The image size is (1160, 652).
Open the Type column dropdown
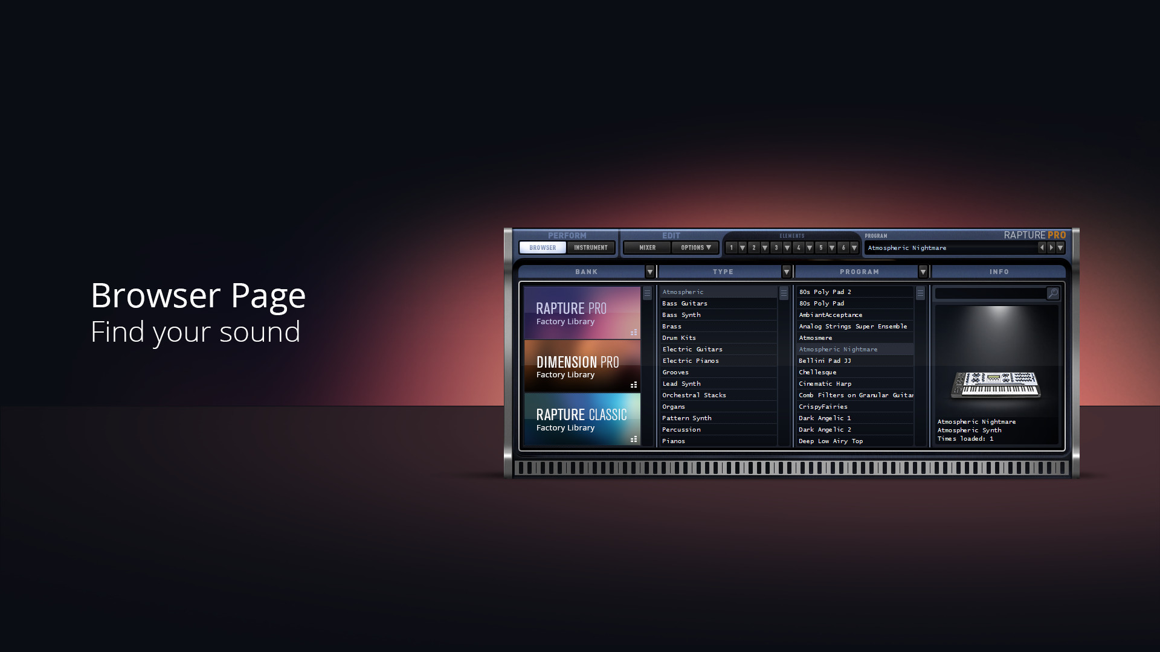pos(786,272)
